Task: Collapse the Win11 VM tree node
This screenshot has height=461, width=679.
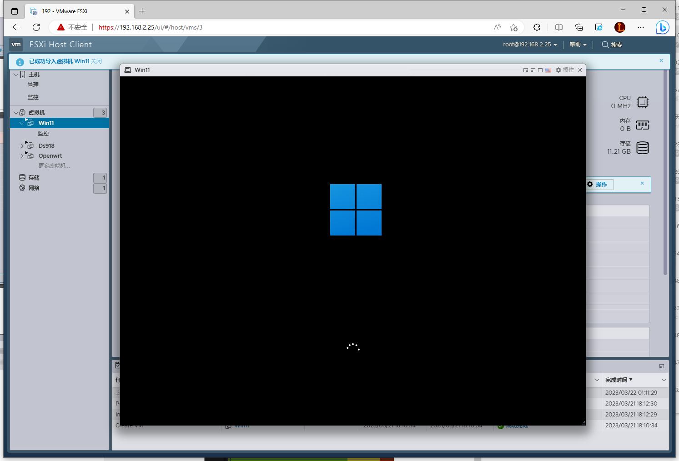Action: pos(22,123)
